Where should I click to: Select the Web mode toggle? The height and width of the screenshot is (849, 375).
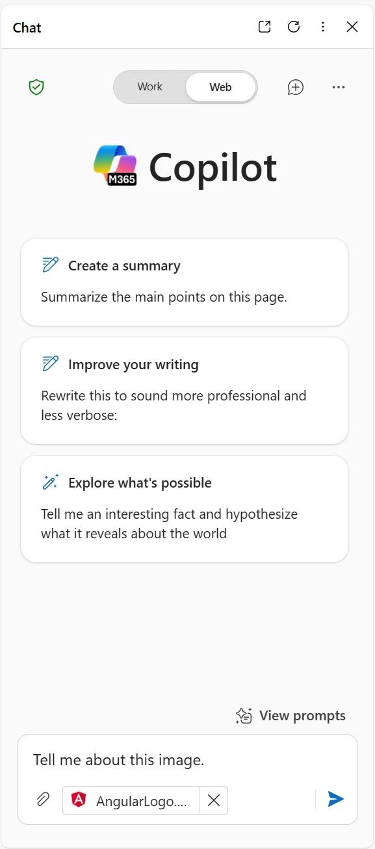(220, 87)
